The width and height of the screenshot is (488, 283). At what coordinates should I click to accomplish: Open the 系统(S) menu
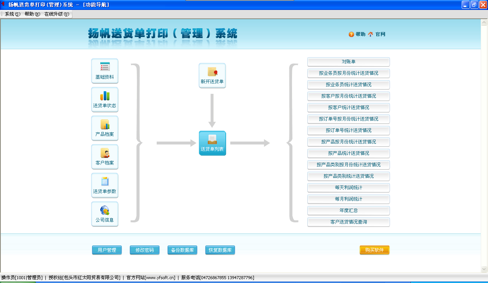coord(13,14)
